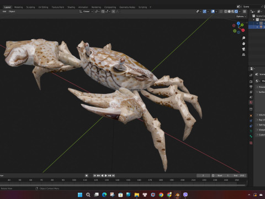The image size is (265, 199).
Task: Open the Object properties tab
Action: pyautogui.click(x=251, y=116)
